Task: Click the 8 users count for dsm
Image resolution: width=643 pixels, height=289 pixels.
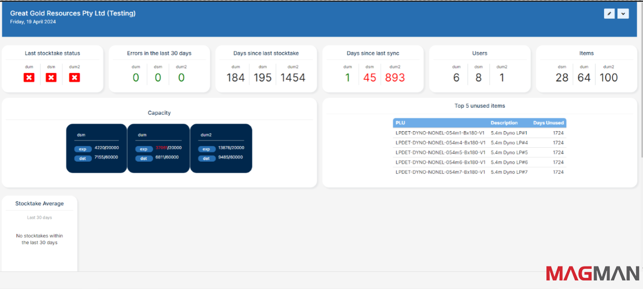Action: tap(478, 78)
